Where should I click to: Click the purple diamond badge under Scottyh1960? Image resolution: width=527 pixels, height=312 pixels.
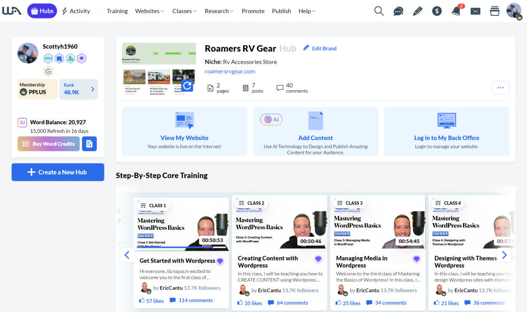click(x=81, y=58)
